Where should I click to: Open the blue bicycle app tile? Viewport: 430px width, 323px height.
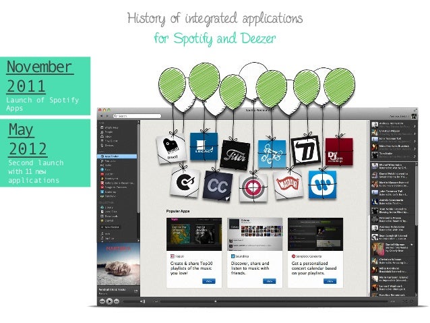pyautogui.click(x=272, y=154)
